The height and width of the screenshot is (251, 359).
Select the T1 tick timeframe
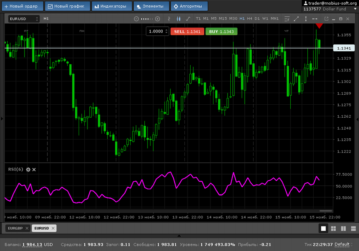pos(198,19)
